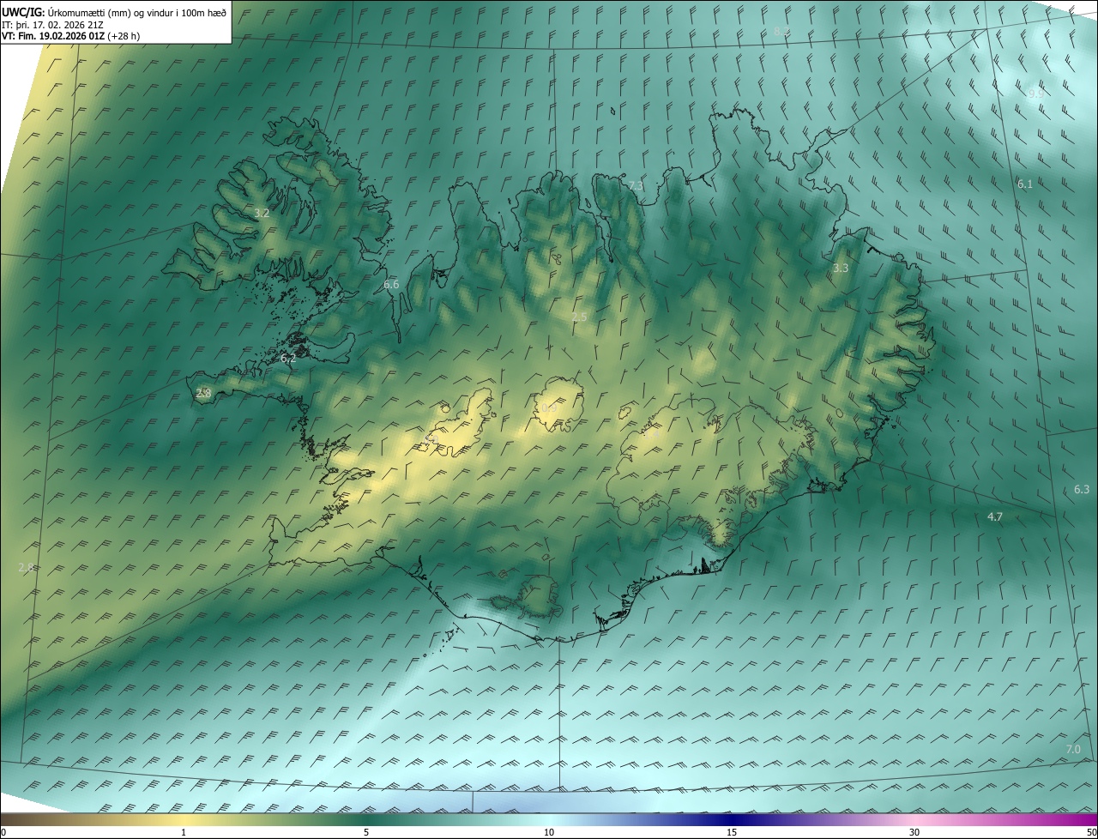The height and width of the screenshot is (839, 1098).
Task: Click the 6.2 value label on the map
Action: pos(288,359)
